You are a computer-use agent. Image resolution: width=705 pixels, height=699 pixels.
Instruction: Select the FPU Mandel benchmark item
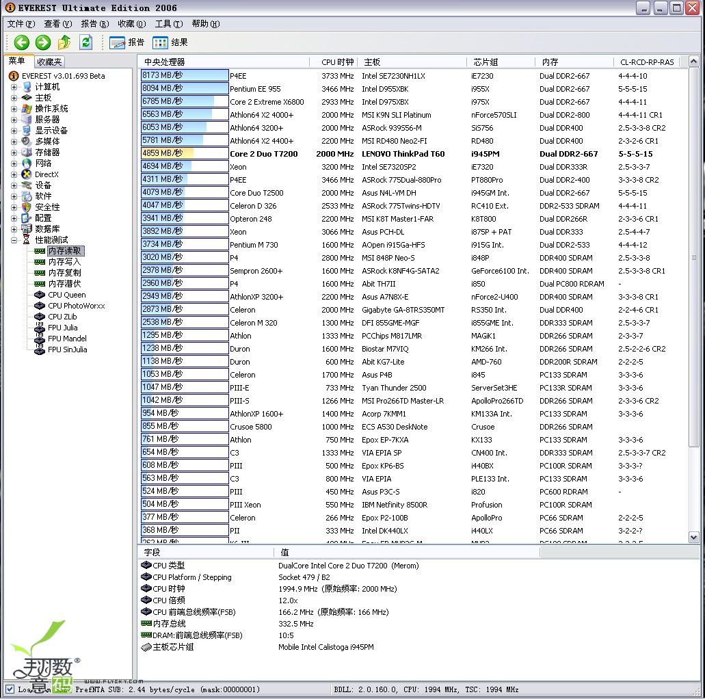pos(68,339)
